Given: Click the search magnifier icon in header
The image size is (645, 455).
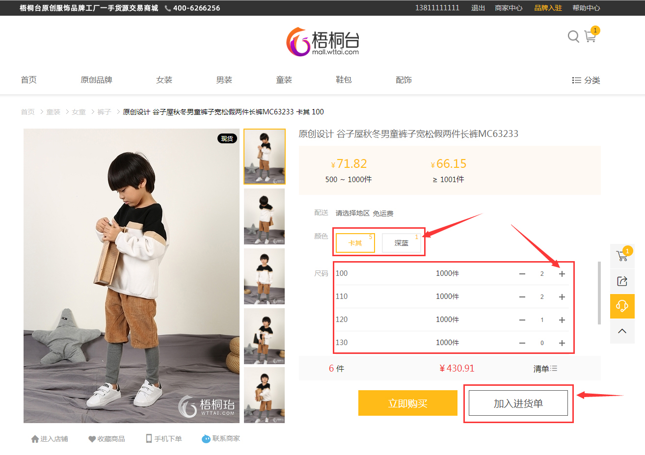Looking at the screenshot, I should click(573, 36).
